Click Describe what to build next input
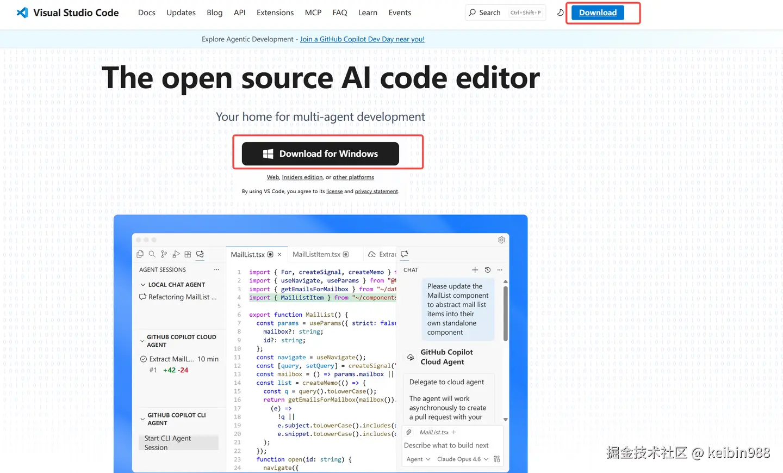 pos(446,445)
